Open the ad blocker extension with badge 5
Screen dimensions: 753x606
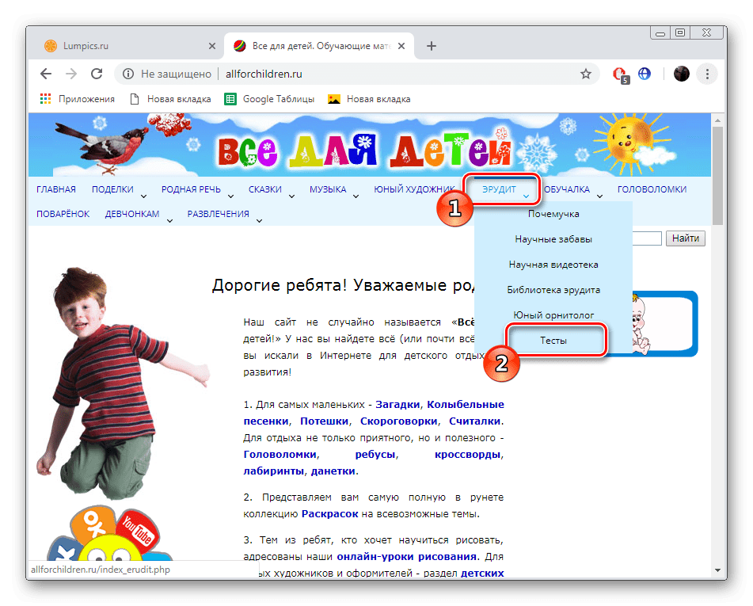[x=618, y=73]
